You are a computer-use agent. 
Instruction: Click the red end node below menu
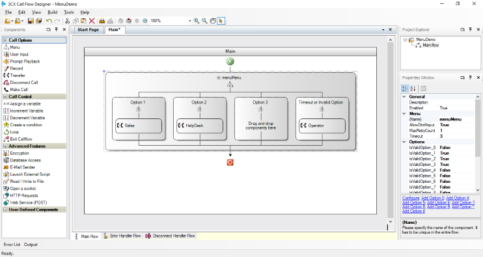(x=230, y=162)
